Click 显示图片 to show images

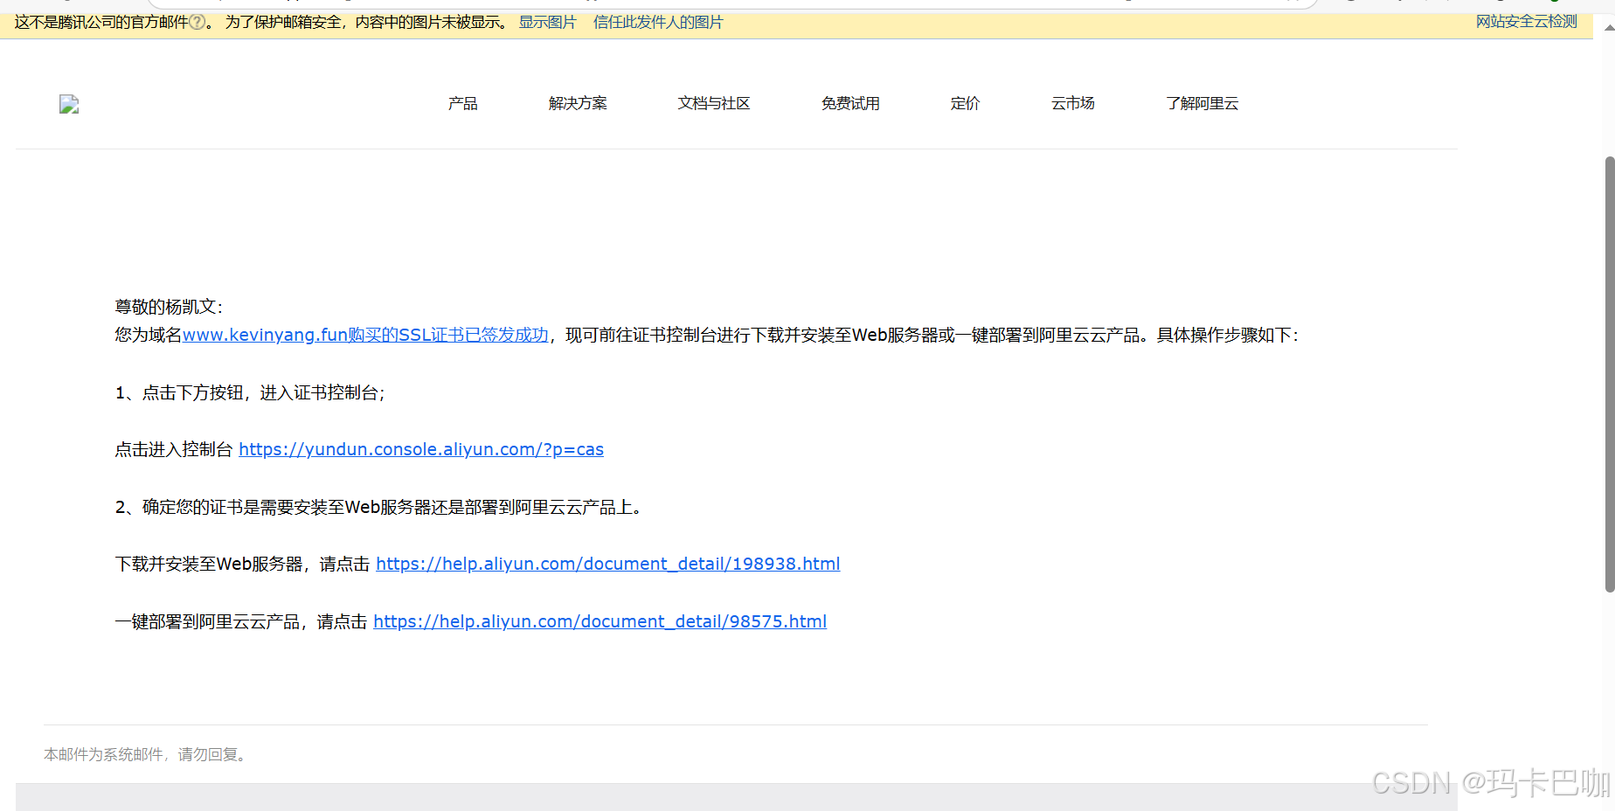[x=548, y=22]
